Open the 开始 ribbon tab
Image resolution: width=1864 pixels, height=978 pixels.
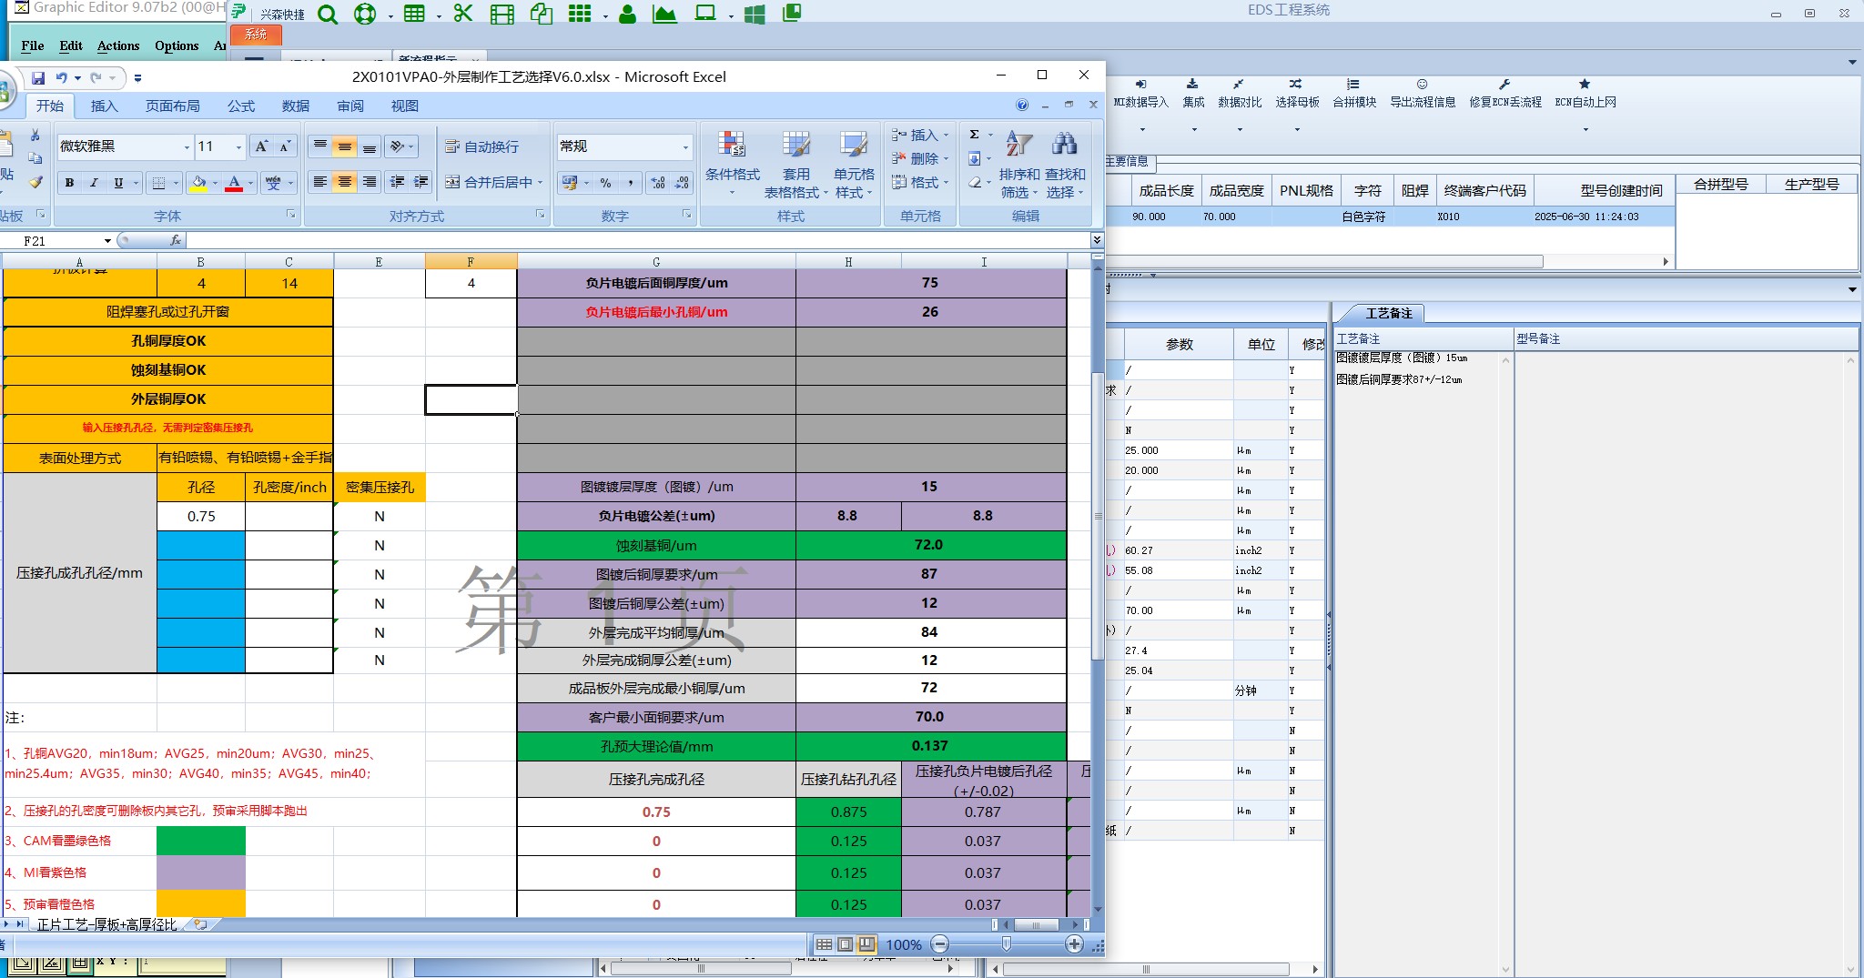(50, 106)
